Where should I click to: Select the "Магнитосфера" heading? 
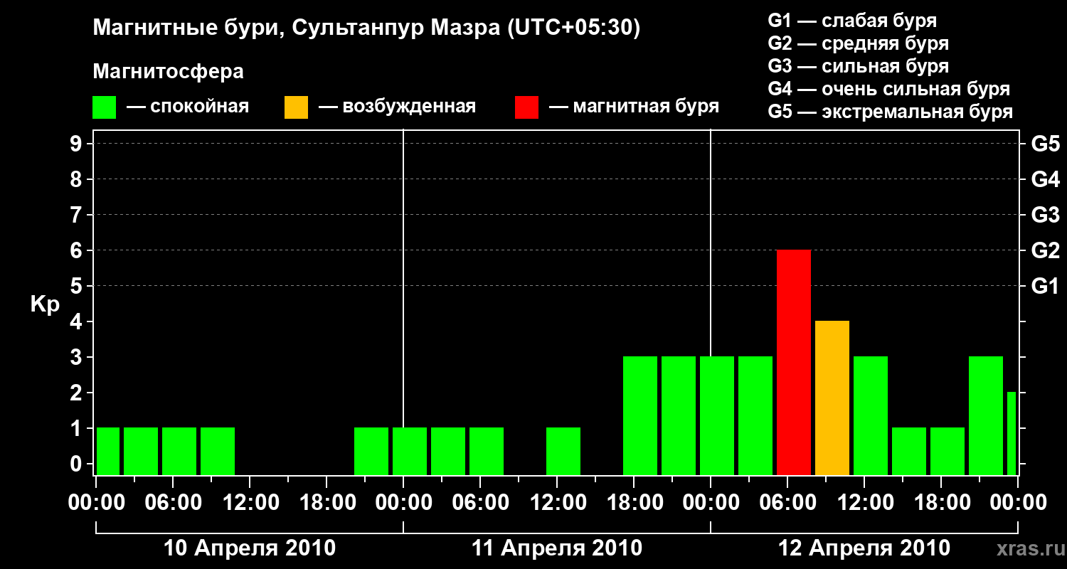click(169, 72)
